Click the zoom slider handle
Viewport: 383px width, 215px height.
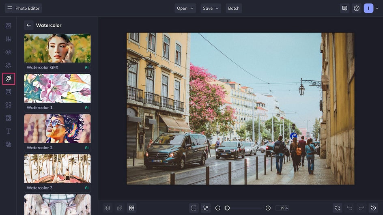(x=227, y=208)
